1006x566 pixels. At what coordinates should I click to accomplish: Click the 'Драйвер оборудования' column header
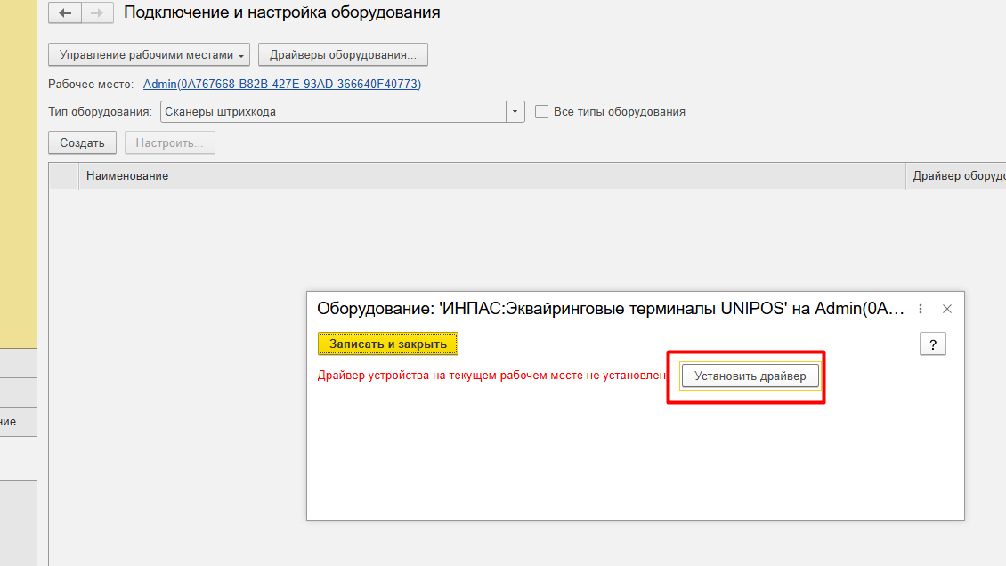pyautogui.click(x=958, y=176)
